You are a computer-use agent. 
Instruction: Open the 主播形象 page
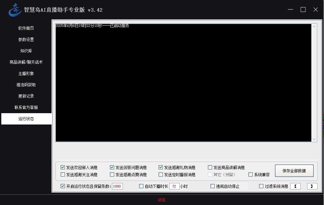click(x=26, y=73)
